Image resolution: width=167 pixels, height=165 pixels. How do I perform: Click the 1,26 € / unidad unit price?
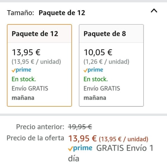[x=106, y=62]
